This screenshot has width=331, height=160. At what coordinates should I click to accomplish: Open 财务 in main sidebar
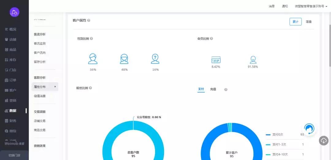(10, 121)
